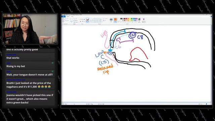
Task: Select the Eraser tool
Action: 80,22
